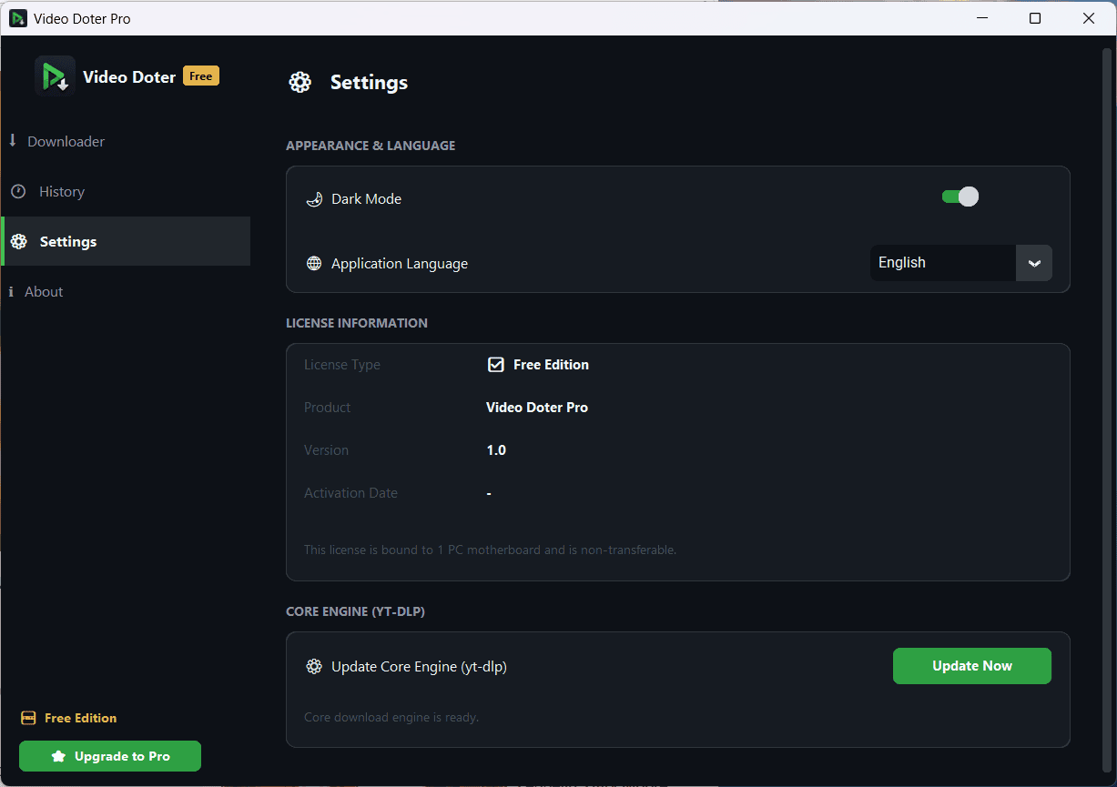Select Settings in the sidebar
The image size is (1117, 787).
[x=126, y=241]
